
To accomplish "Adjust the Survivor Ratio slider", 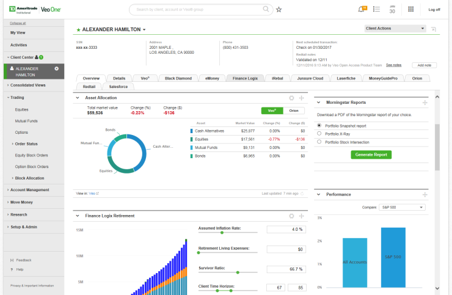I will (x=238, y=272).
